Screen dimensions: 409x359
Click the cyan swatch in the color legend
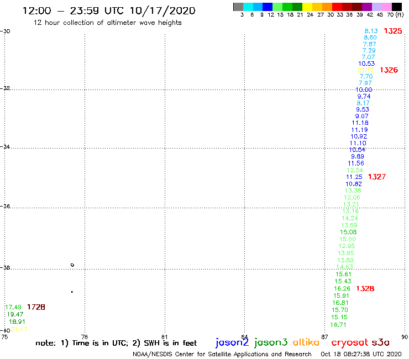pyautogui.click(x=248, y=7)
